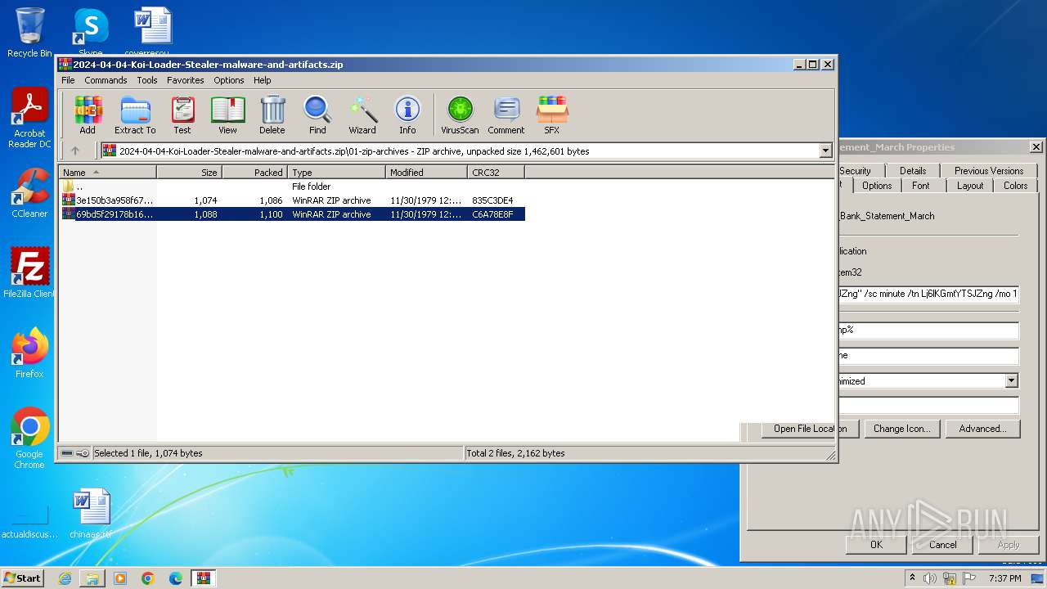Select the Firefox desktop icon
Viewport: 1047px width, 589px height.
point(29,353)
